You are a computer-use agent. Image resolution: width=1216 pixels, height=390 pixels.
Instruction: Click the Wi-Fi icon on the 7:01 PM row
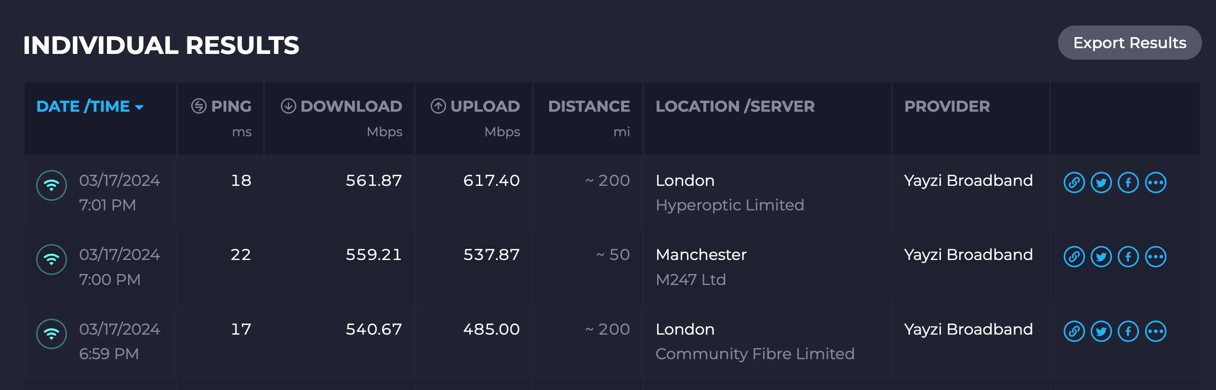tap(52, 185)
